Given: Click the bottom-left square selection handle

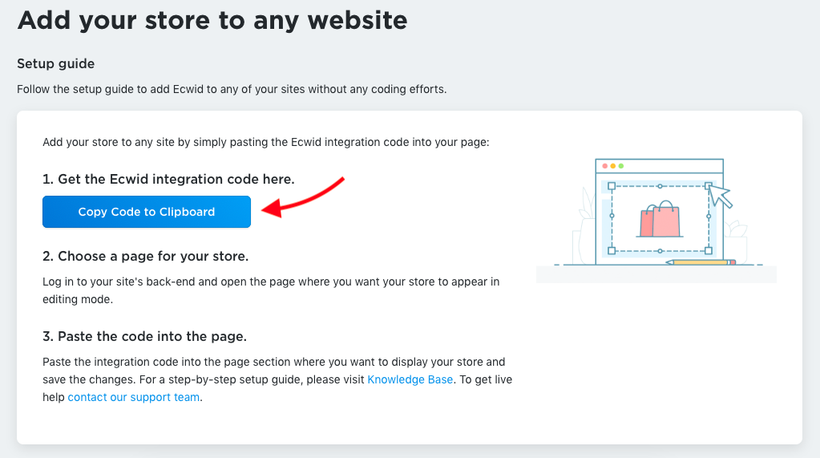Looking at the screenshot, I should point(612,251).
